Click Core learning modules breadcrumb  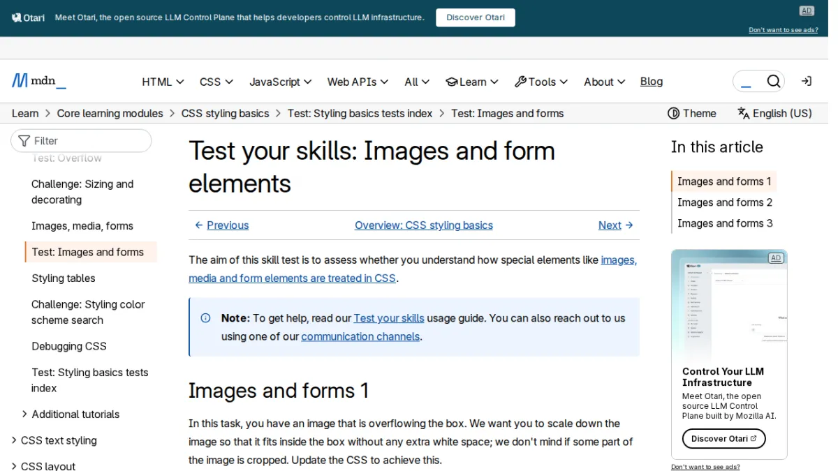point(110,113)
